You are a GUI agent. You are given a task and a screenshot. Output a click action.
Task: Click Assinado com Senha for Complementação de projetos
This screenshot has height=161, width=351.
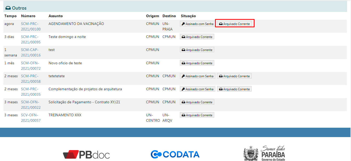[x=198, y=89]
